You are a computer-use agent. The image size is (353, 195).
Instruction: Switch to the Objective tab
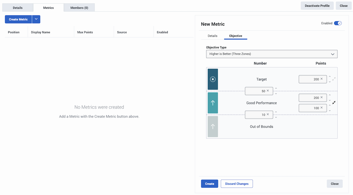(x=235, y=36)
